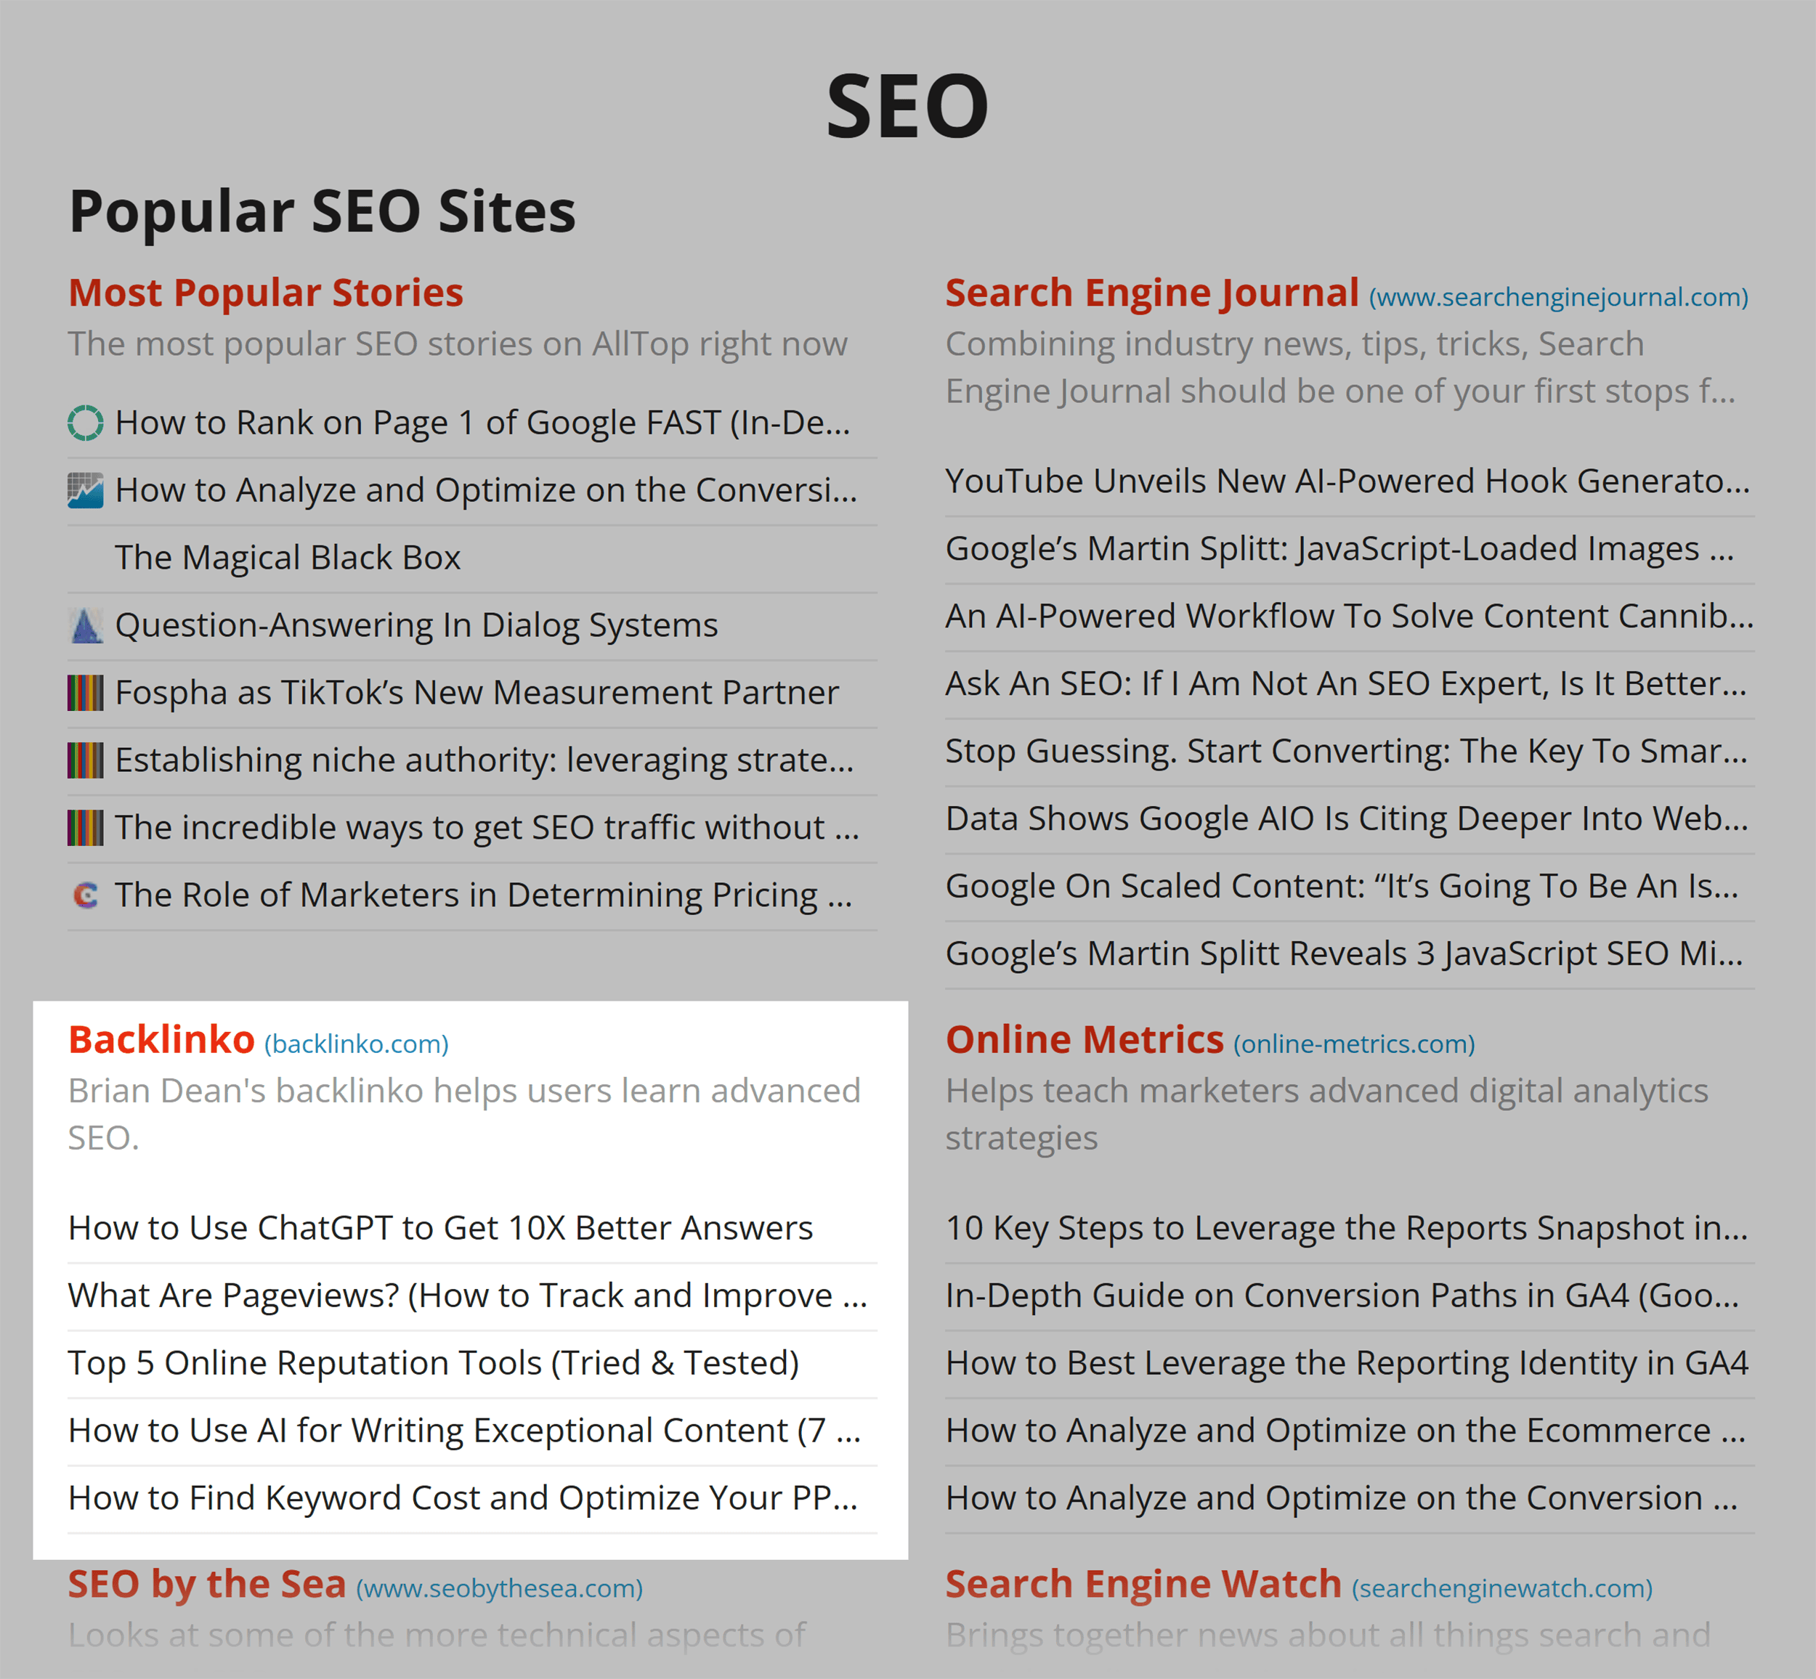Open the SEO by the Sea heading
The width and height of the screenshot is (1816, 1679).
[x=207, y=1585]
